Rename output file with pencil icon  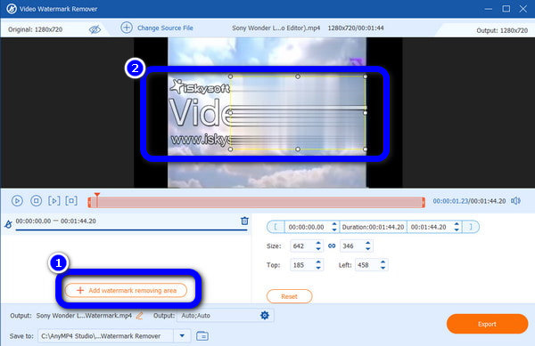tap(139, 316)
